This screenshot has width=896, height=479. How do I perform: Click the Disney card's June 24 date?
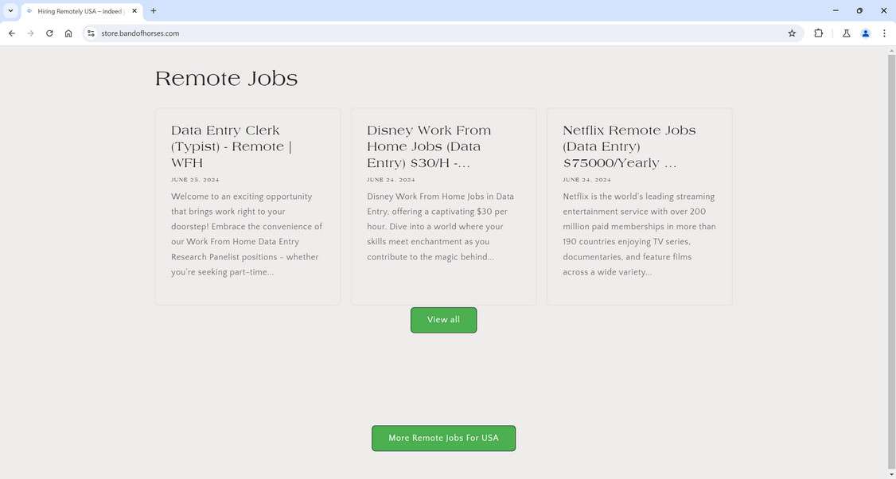[391, 180]
